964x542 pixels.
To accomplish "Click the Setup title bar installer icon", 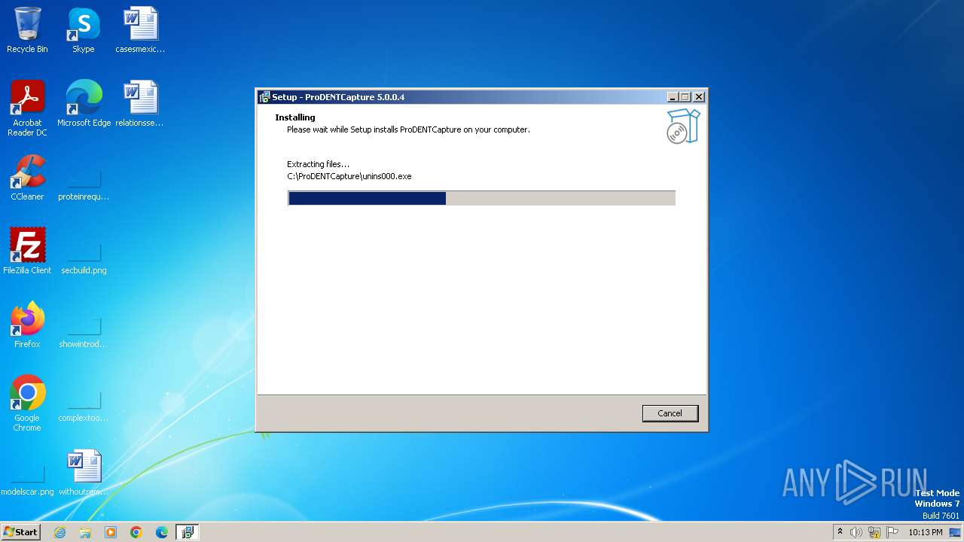I will [x=264, y=97].
